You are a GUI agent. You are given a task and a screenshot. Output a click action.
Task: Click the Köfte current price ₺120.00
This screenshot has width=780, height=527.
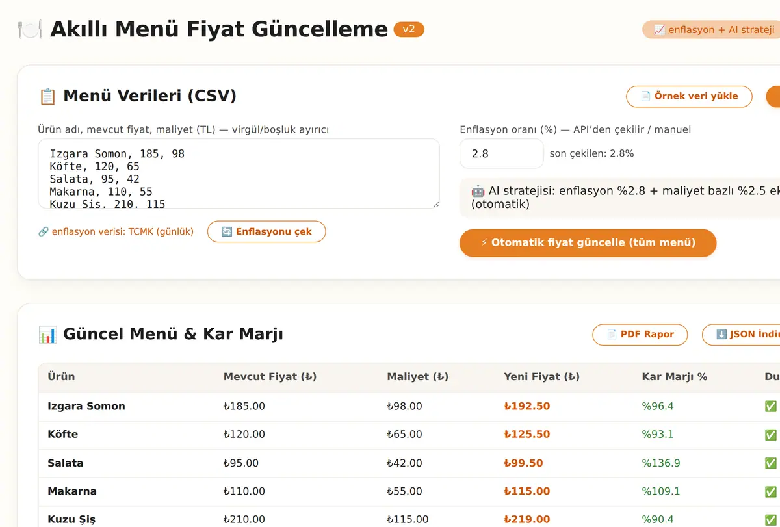pyautogui.click(x=244, y=434)
